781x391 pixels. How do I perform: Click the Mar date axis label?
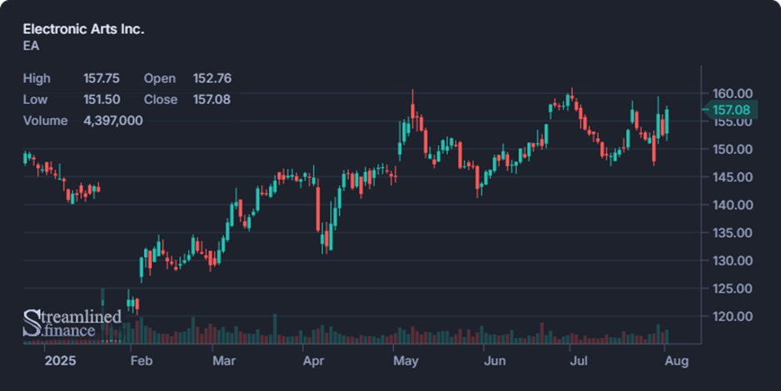(224, 361)
